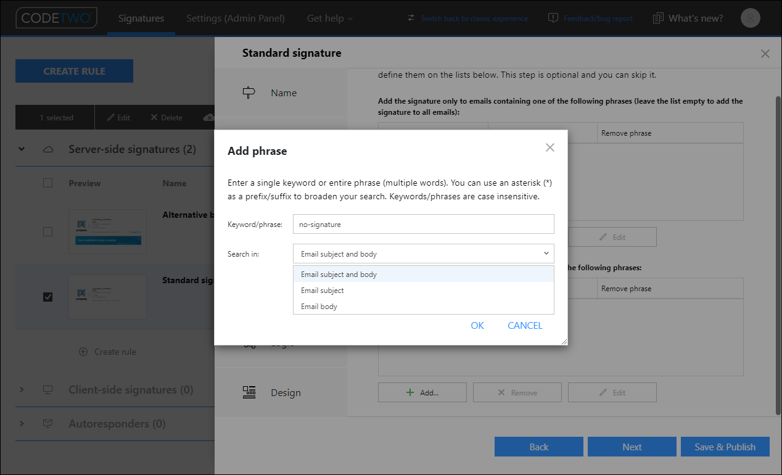The height and width of the screenshot is (475, 782).
Task: Collapse Server-side signatures section
Action: click(22, 149)
